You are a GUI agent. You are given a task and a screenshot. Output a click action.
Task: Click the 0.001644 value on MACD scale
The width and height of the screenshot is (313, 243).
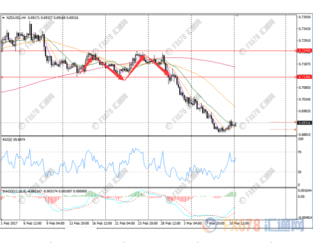305,190
